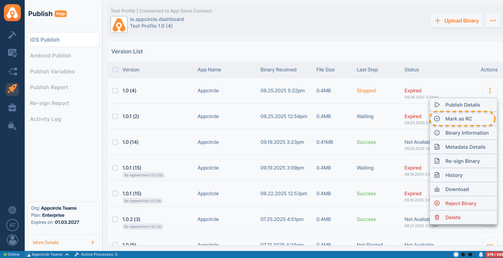The height and width of the screenshot is (258, 503).
Task: Open the three-dot actions menu for 1.0 (4)
Action: tap(490, 91)
